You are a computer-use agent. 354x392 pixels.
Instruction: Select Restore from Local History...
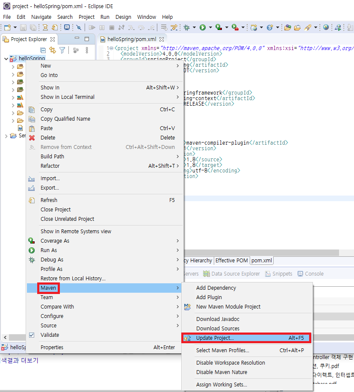coord(105,279)
